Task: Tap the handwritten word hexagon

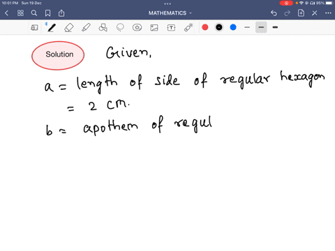Action: (302, 79)
